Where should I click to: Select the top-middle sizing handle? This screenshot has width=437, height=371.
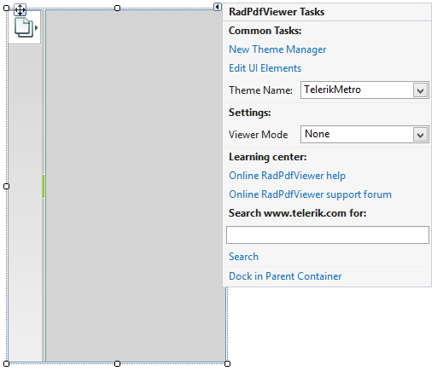pos(117,9)
